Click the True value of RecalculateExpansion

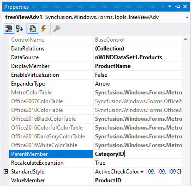pos(137,163)
